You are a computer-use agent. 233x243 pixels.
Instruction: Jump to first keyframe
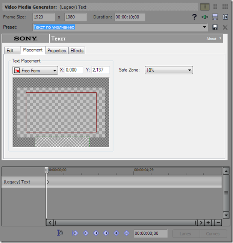coord(75,233)
